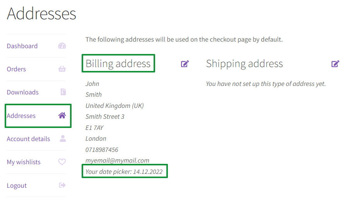Click the Addresses home icon
The height and width of the screenshot is (202, 347).
(x=62, y=115)
